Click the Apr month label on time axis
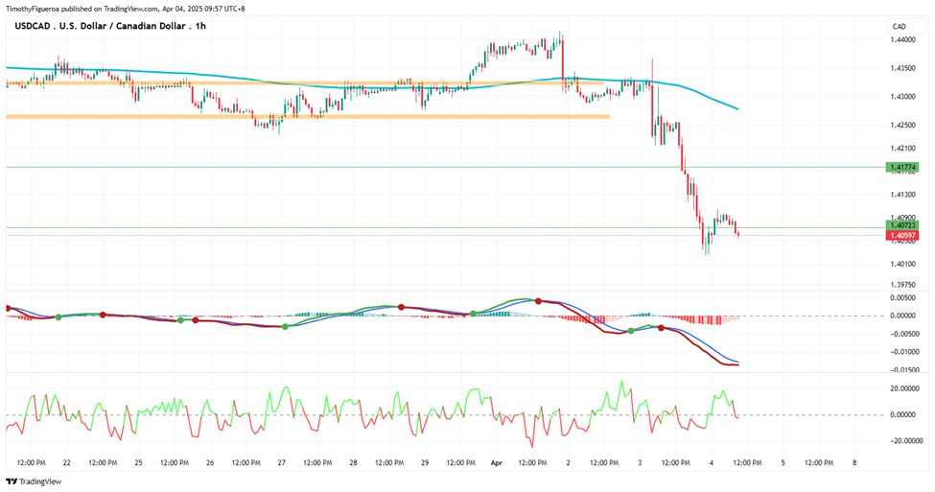The width and height of the screenshot is (935, 492). [496, 463]
